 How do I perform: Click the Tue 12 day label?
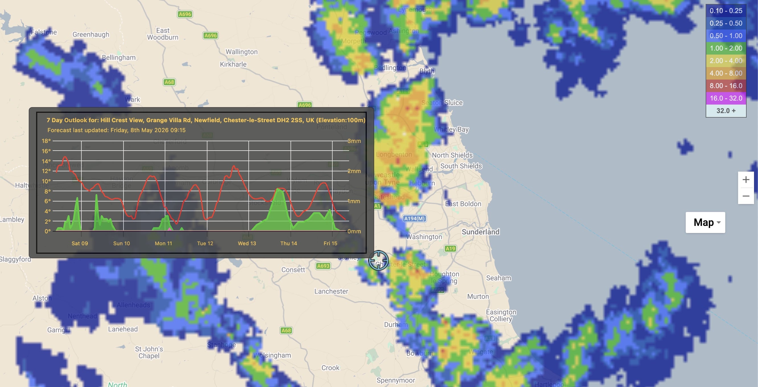(x=205, y=243)
